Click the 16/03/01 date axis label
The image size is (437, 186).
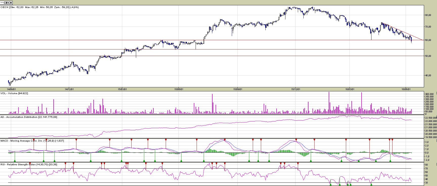point(350,89)
